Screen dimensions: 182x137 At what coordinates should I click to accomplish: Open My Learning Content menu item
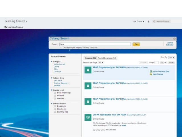click(14, 27)
